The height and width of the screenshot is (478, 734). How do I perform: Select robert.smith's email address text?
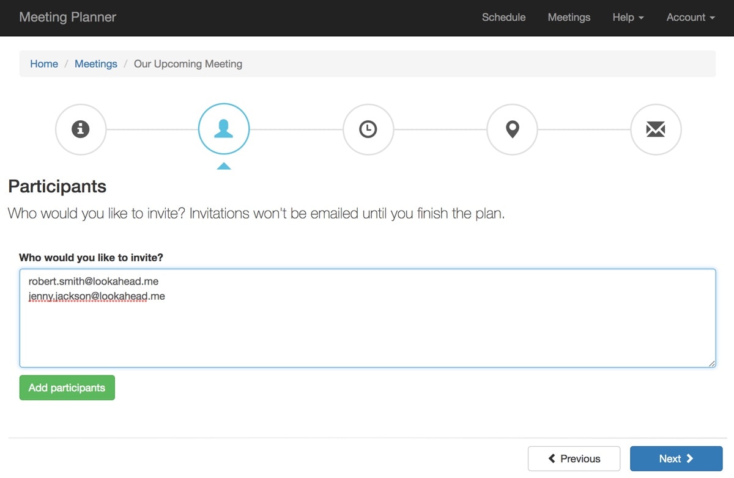[93, 281]
